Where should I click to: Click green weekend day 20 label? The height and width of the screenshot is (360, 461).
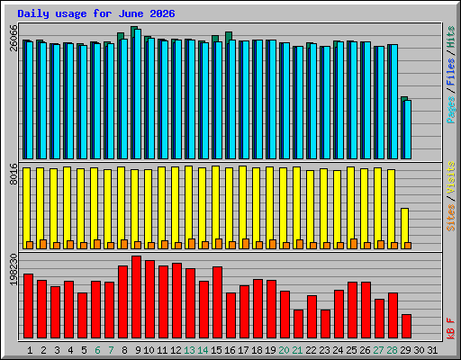[x=284, y=350]
